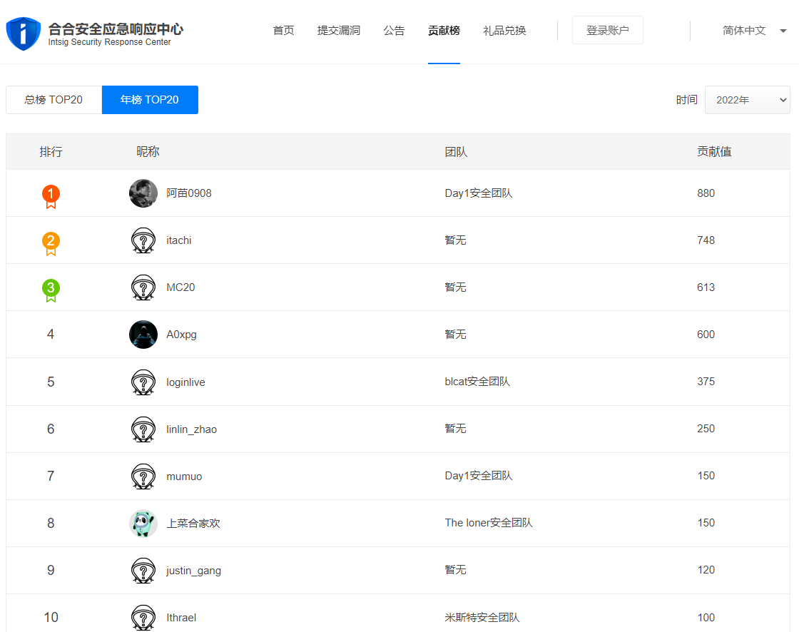Open the 礼品兑换 page link
Screen dimensions: 799x632
504,31
